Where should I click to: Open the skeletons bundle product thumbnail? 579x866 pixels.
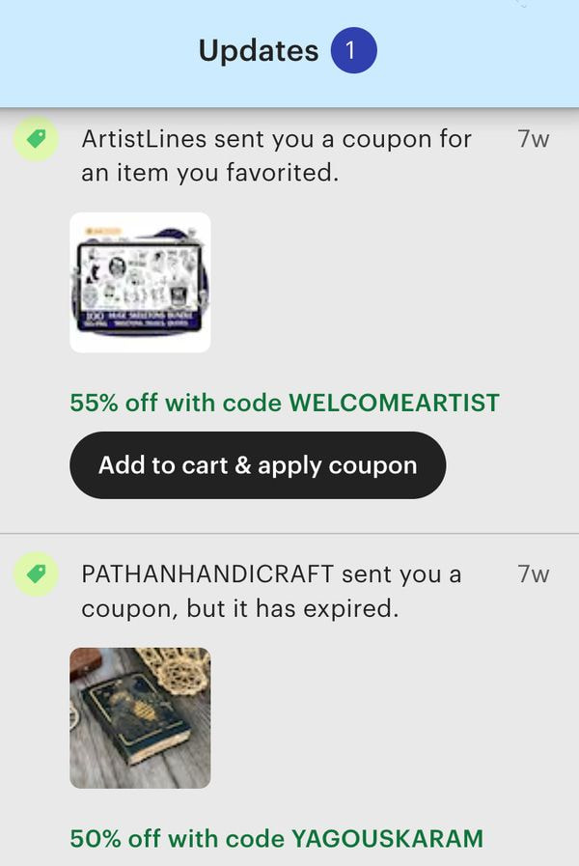point(140,282)
